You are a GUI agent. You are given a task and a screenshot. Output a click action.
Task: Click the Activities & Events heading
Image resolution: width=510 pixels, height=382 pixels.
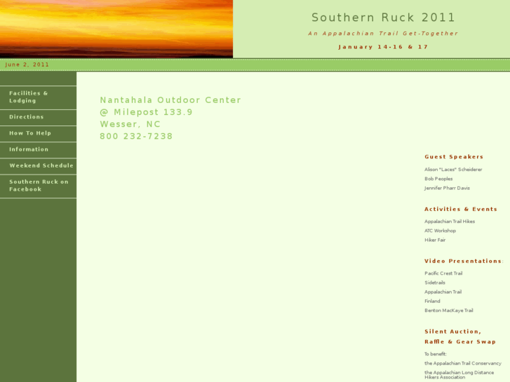point(461,209)
